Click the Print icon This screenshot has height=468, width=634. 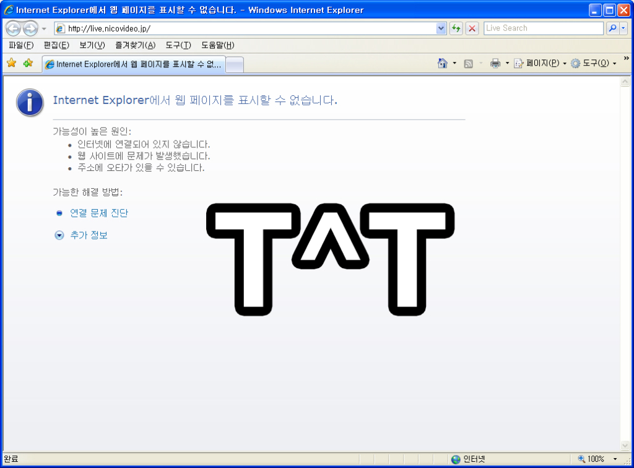(x=495, y=63)
